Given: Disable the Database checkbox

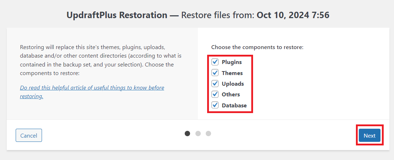Looking at the screenshot, I should pyautogui.click(x=215, y=105).
